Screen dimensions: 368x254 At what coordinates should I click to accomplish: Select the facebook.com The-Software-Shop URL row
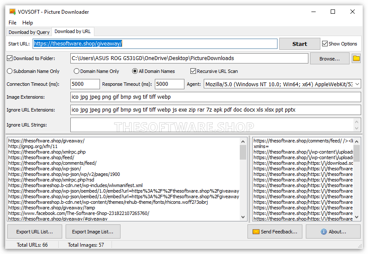[x=79, y=213]
